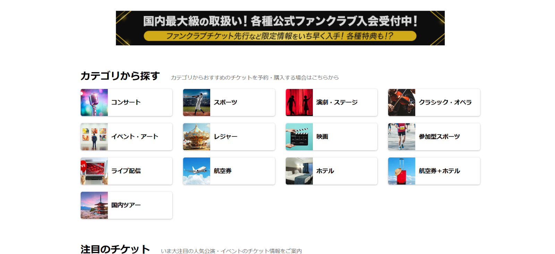
Task: Open the 国内ツアー category
Action: click(126, 205)
